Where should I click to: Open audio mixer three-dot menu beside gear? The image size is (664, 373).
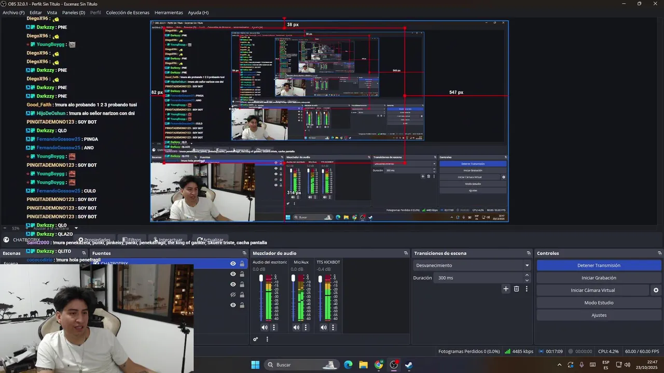pyautogui.click(x=267, y=339)
